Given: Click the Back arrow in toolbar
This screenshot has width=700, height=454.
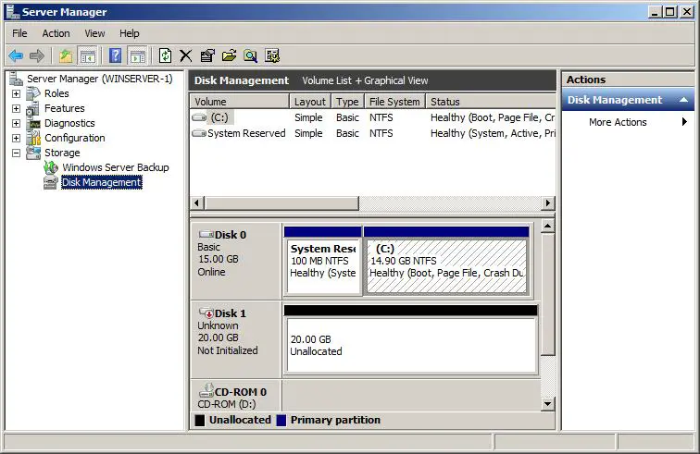Looking at the screenshot, I should 16,55.
